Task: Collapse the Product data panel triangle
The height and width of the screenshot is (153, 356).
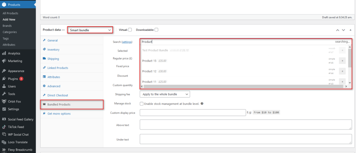Action: pos(350,30)
